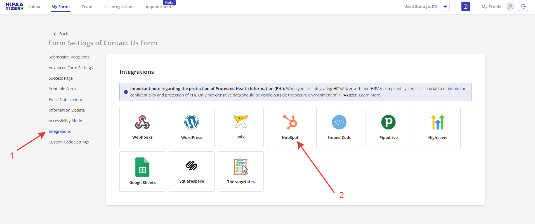535x224 pixels.
Task: Open Submission Recipients settings
Action: click(x=69, y=57)
